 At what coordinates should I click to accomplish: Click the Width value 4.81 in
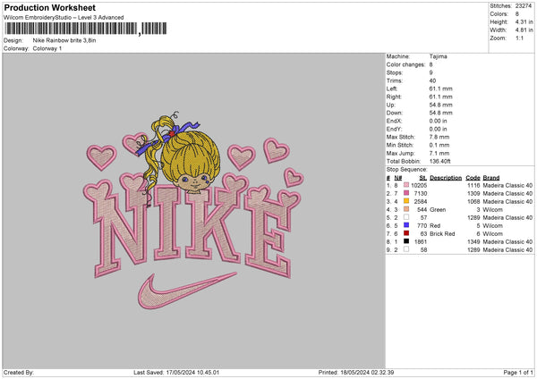click(524, 30)
